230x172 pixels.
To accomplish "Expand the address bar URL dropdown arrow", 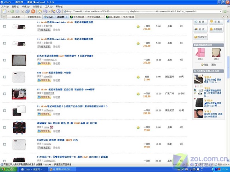I will 221,11.
